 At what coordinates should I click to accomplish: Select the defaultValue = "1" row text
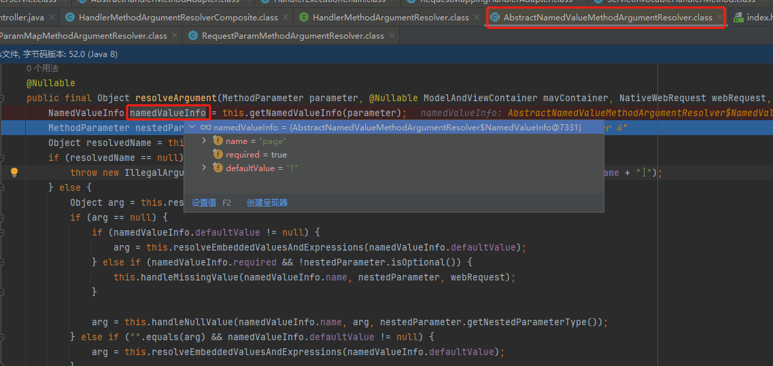tap(262, 168)
